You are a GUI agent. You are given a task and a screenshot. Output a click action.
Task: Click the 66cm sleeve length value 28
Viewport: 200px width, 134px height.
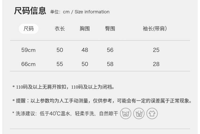[x=156, y=64]
